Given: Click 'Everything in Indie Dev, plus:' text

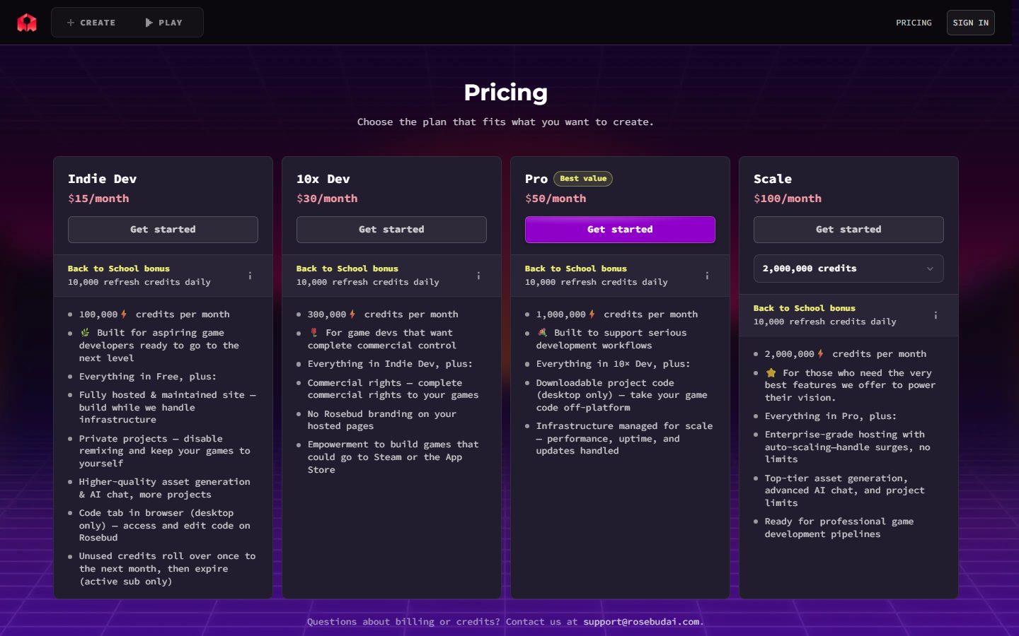Looking at the screenshot, I should 390,364.
